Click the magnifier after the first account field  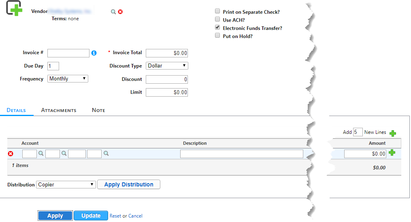point(40,154)
